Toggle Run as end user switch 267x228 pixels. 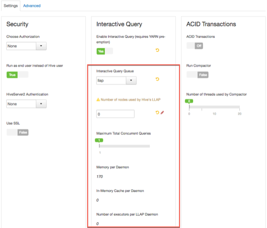pos(17,75)
